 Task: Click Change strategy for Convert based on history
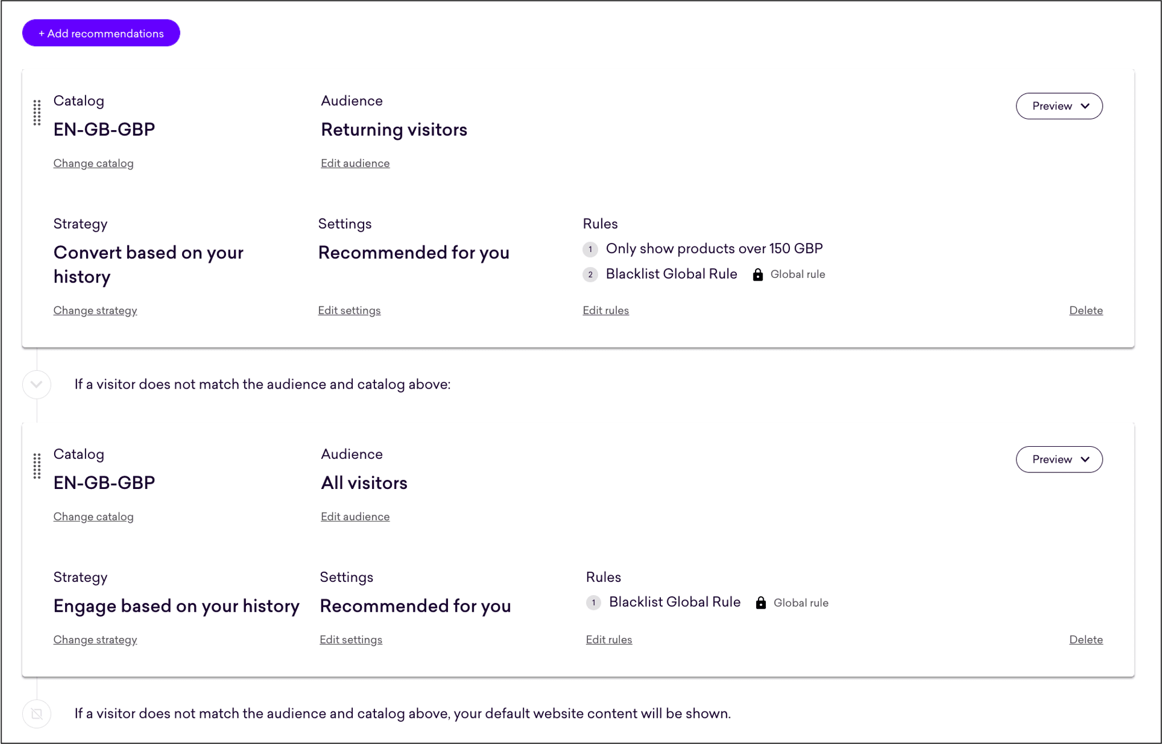(95, 310)
